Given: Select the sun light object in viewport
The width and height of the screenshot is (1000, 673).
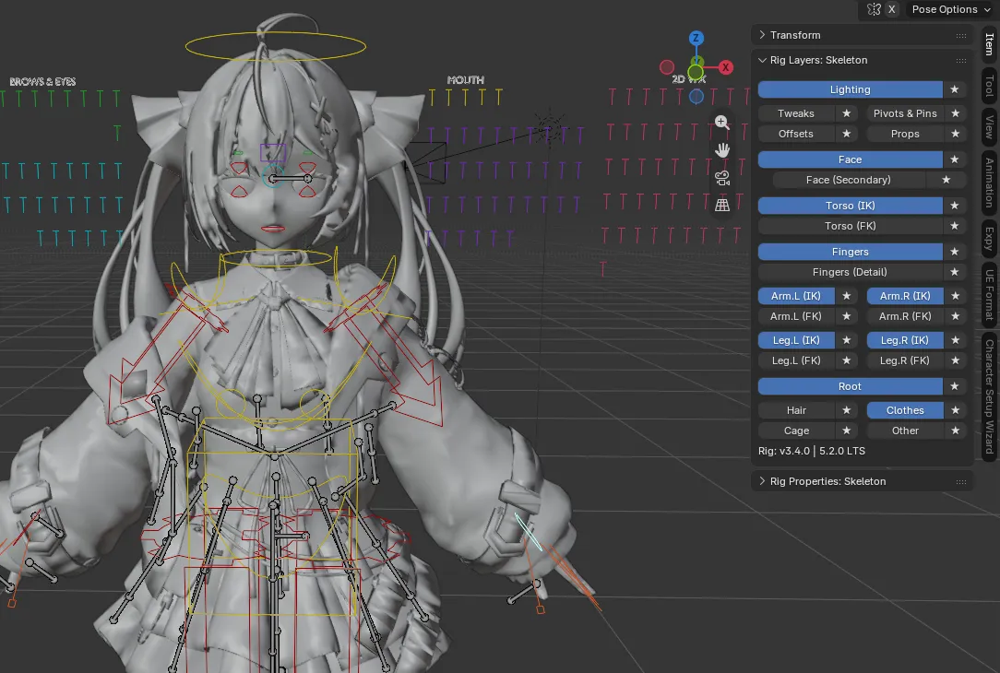Looking at the screenshot, I should (x=550, y=127).
